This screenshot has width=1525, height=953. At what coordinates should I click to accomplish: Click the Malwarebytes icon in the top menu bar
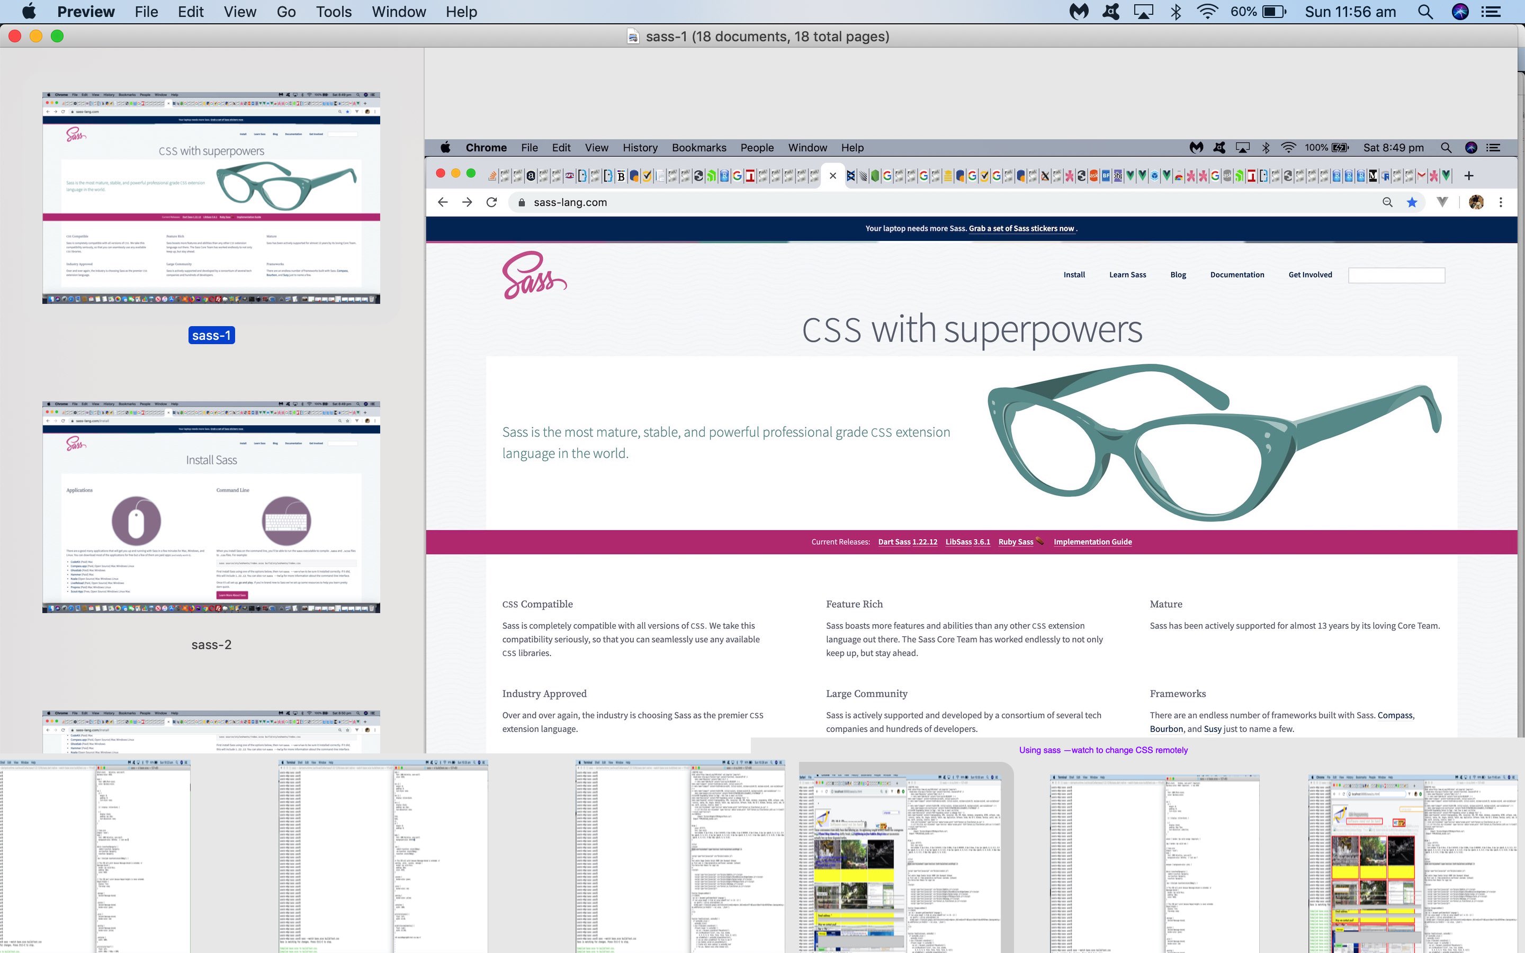click(1079, 11)
